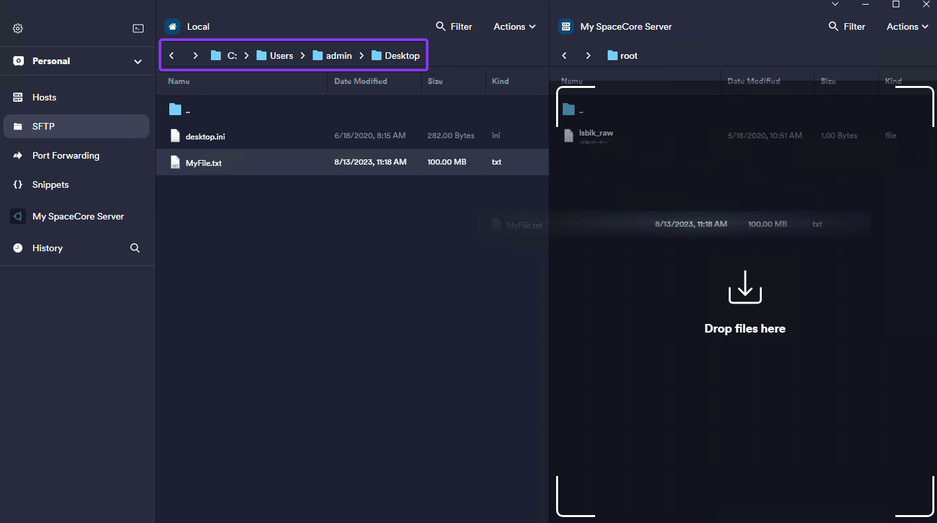The width and height of the screenshot is (937, 523).
Task: Open the terminal icon in sidebar header
Action: click(x=138, y=28)
